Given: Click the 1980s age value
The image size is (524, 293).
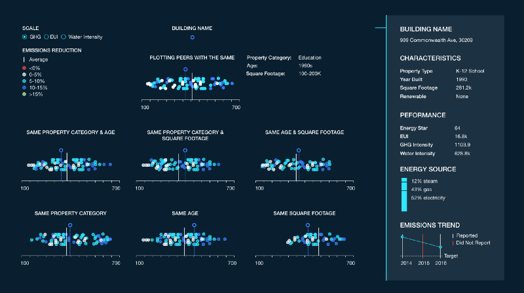Looking at the screenshot, I should tap(305, 66).
